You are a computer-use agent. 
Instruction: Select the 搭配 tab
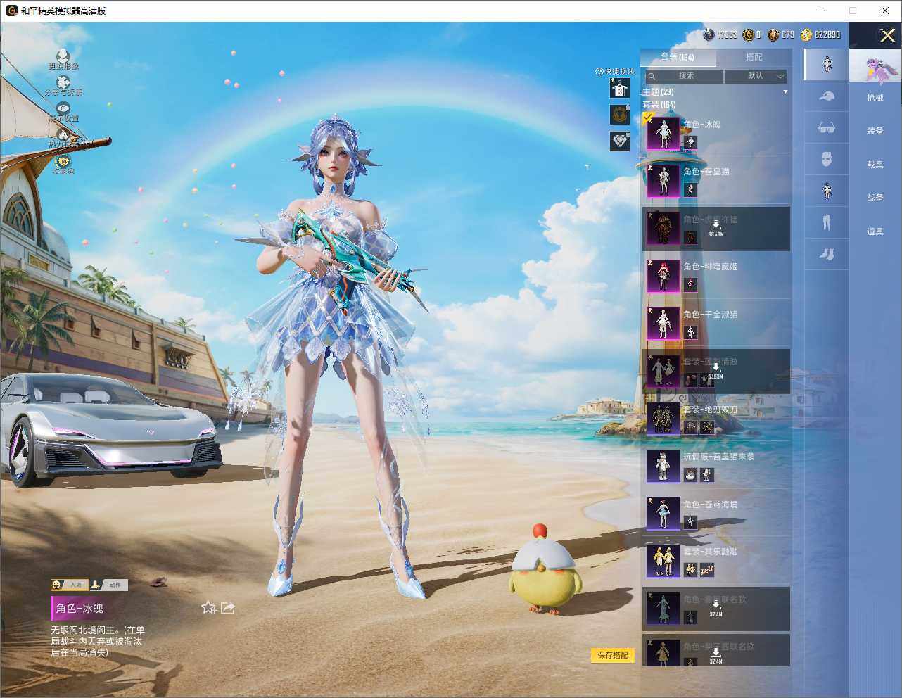click(x=754, y=57)
